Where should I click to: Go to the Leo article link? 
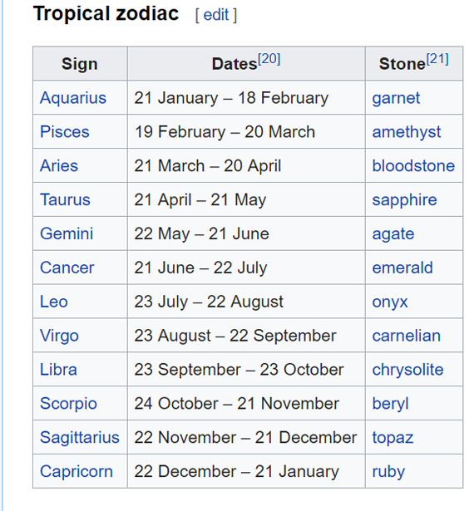pyautogui.click(x=54, y=302)
